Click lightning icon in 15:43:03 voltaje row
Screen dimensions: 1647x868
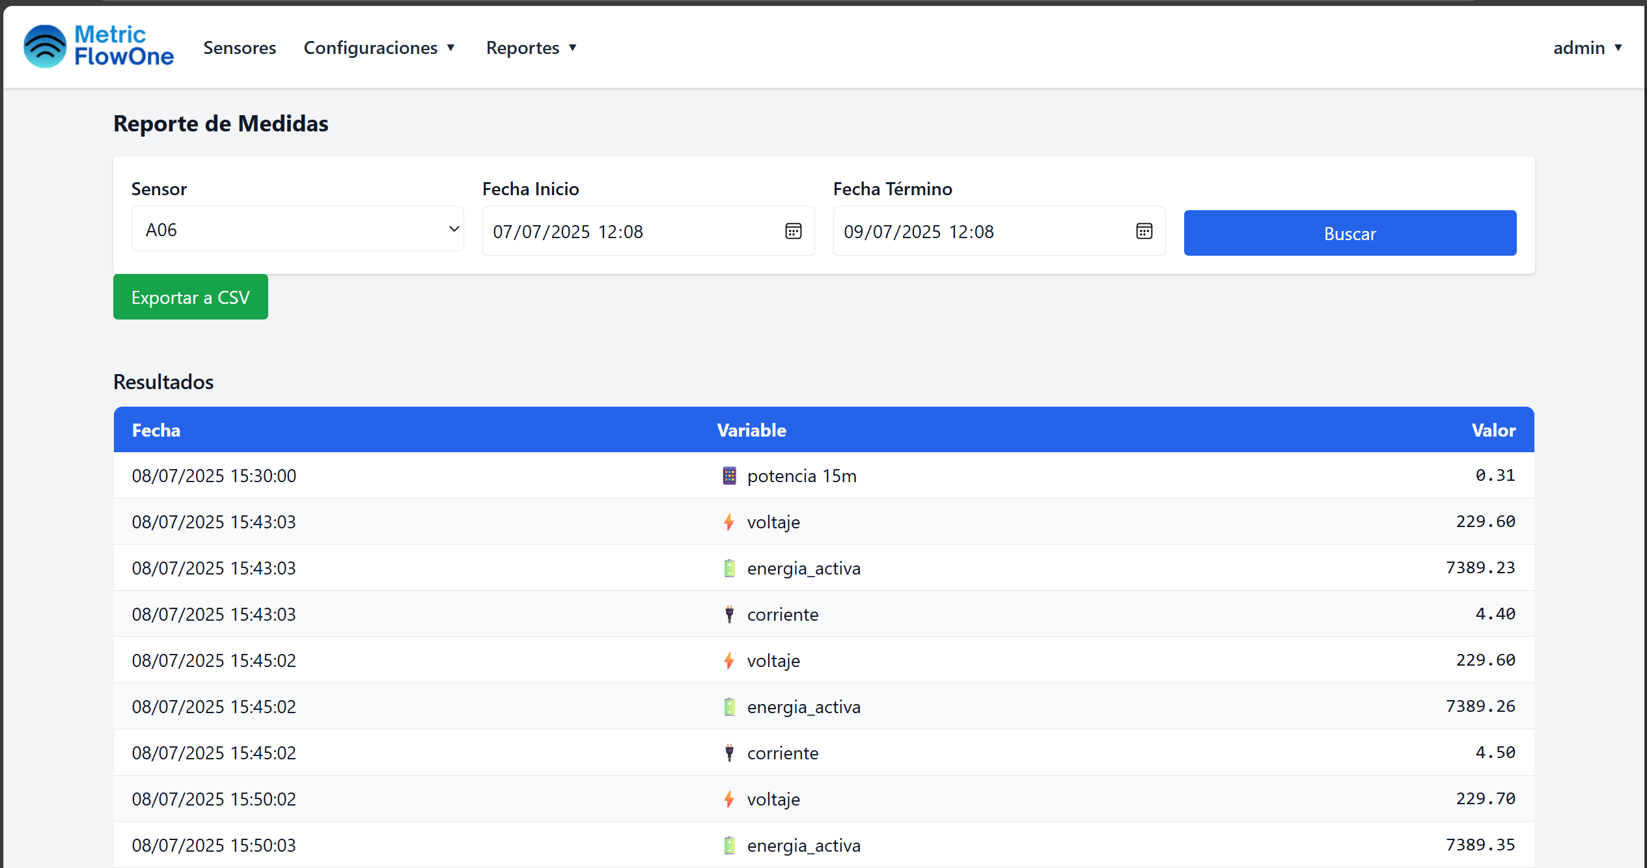pyautogui.click(x=729, y=522)
